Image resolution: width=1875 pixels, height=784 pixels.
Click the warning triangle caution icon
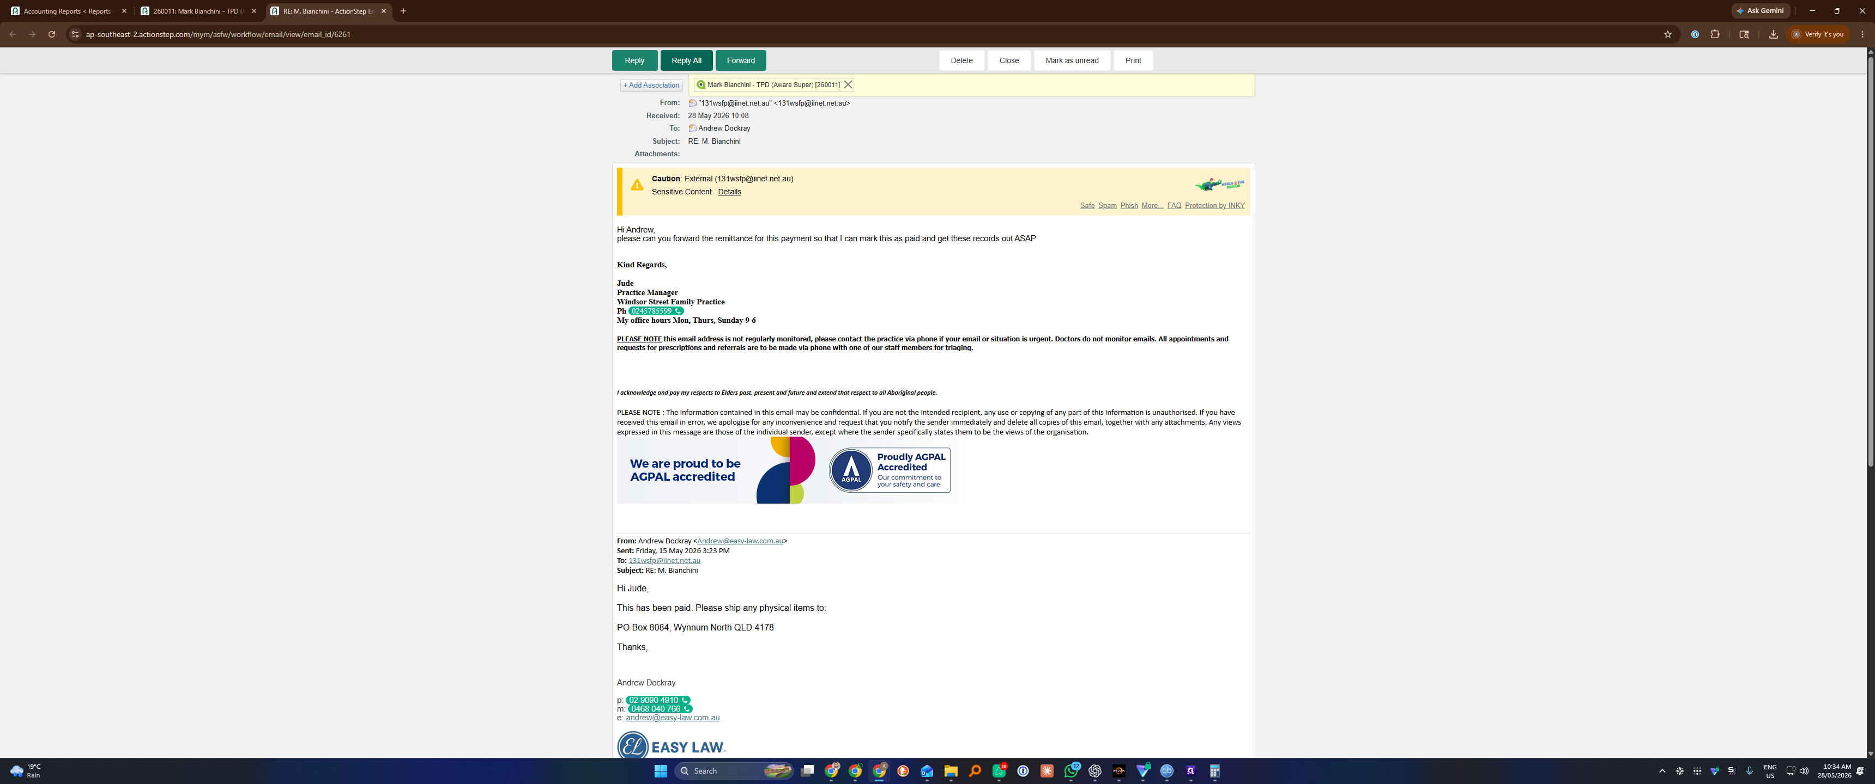coord(637,185)
